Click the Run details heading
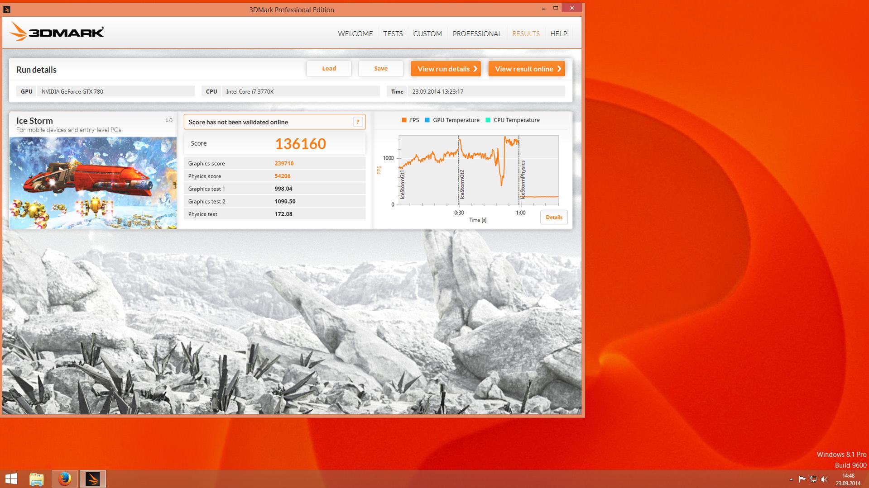The width and height of the screenshot is (869, 488). click(x=36, y=70)
